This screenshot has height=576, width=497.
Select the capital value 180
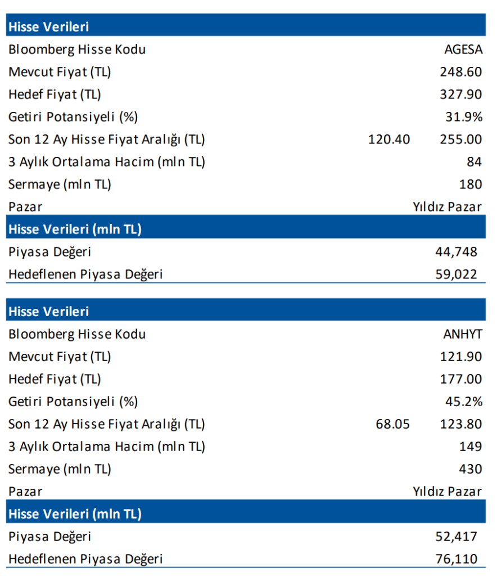point(471,184)
